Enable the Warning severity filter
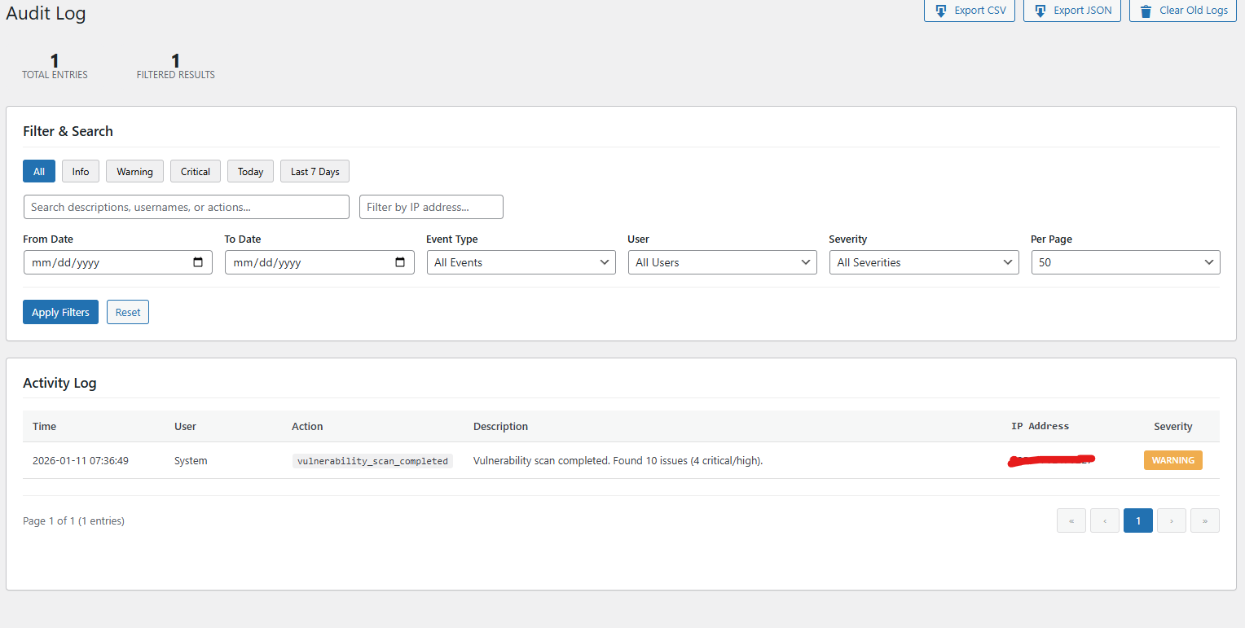1245x628 pixels. coord(134,171)
